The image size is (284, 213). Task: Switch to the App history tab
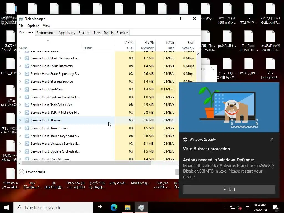67,33
